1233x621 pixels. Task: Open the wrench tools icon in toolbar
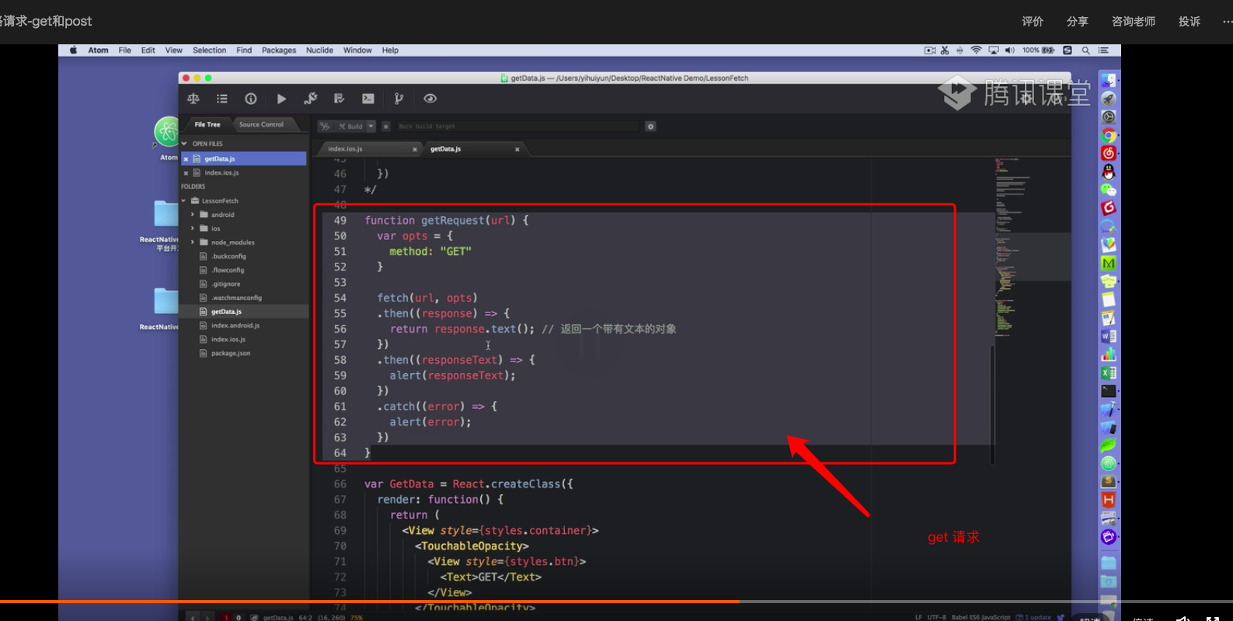pos(310,99)
